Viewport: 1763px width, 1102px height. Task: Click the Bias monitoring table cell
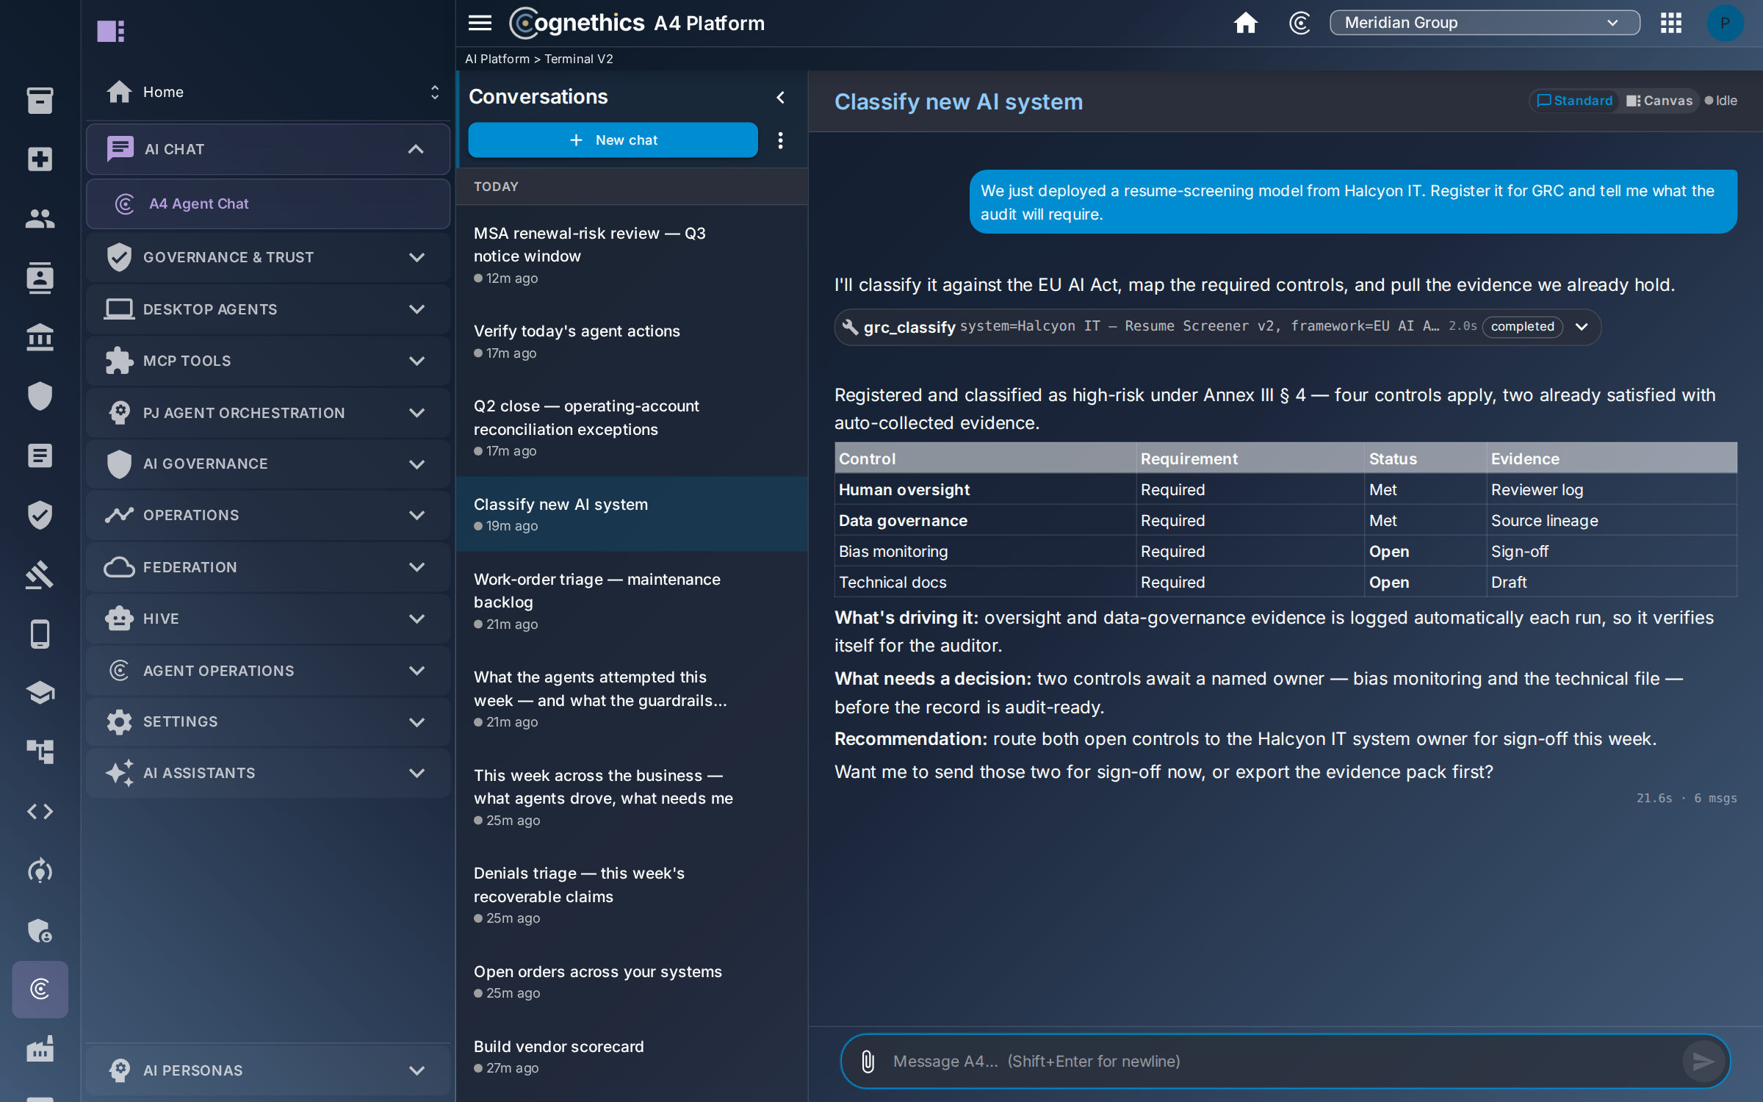click(x=986, y=551)
